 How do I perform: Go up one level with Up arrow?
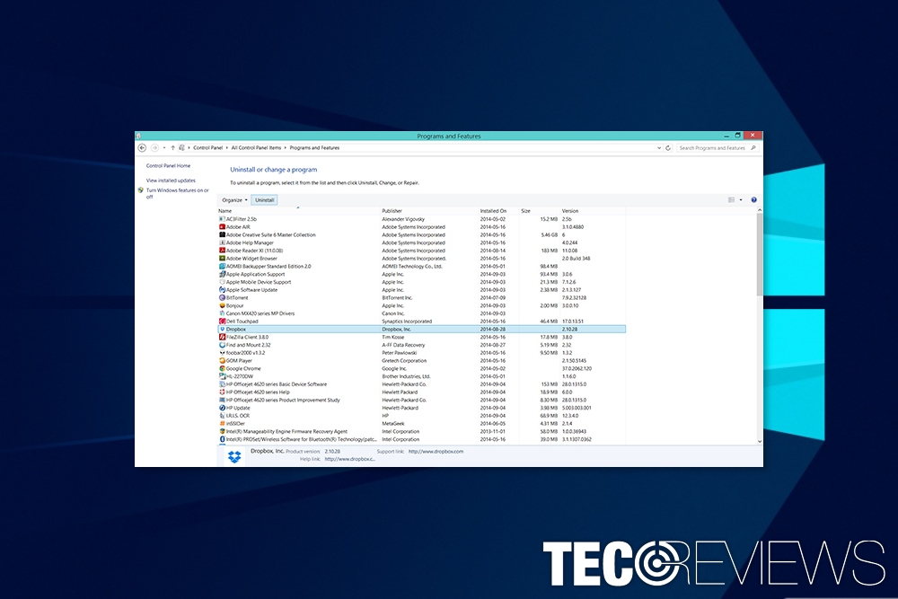pos(172,148)
